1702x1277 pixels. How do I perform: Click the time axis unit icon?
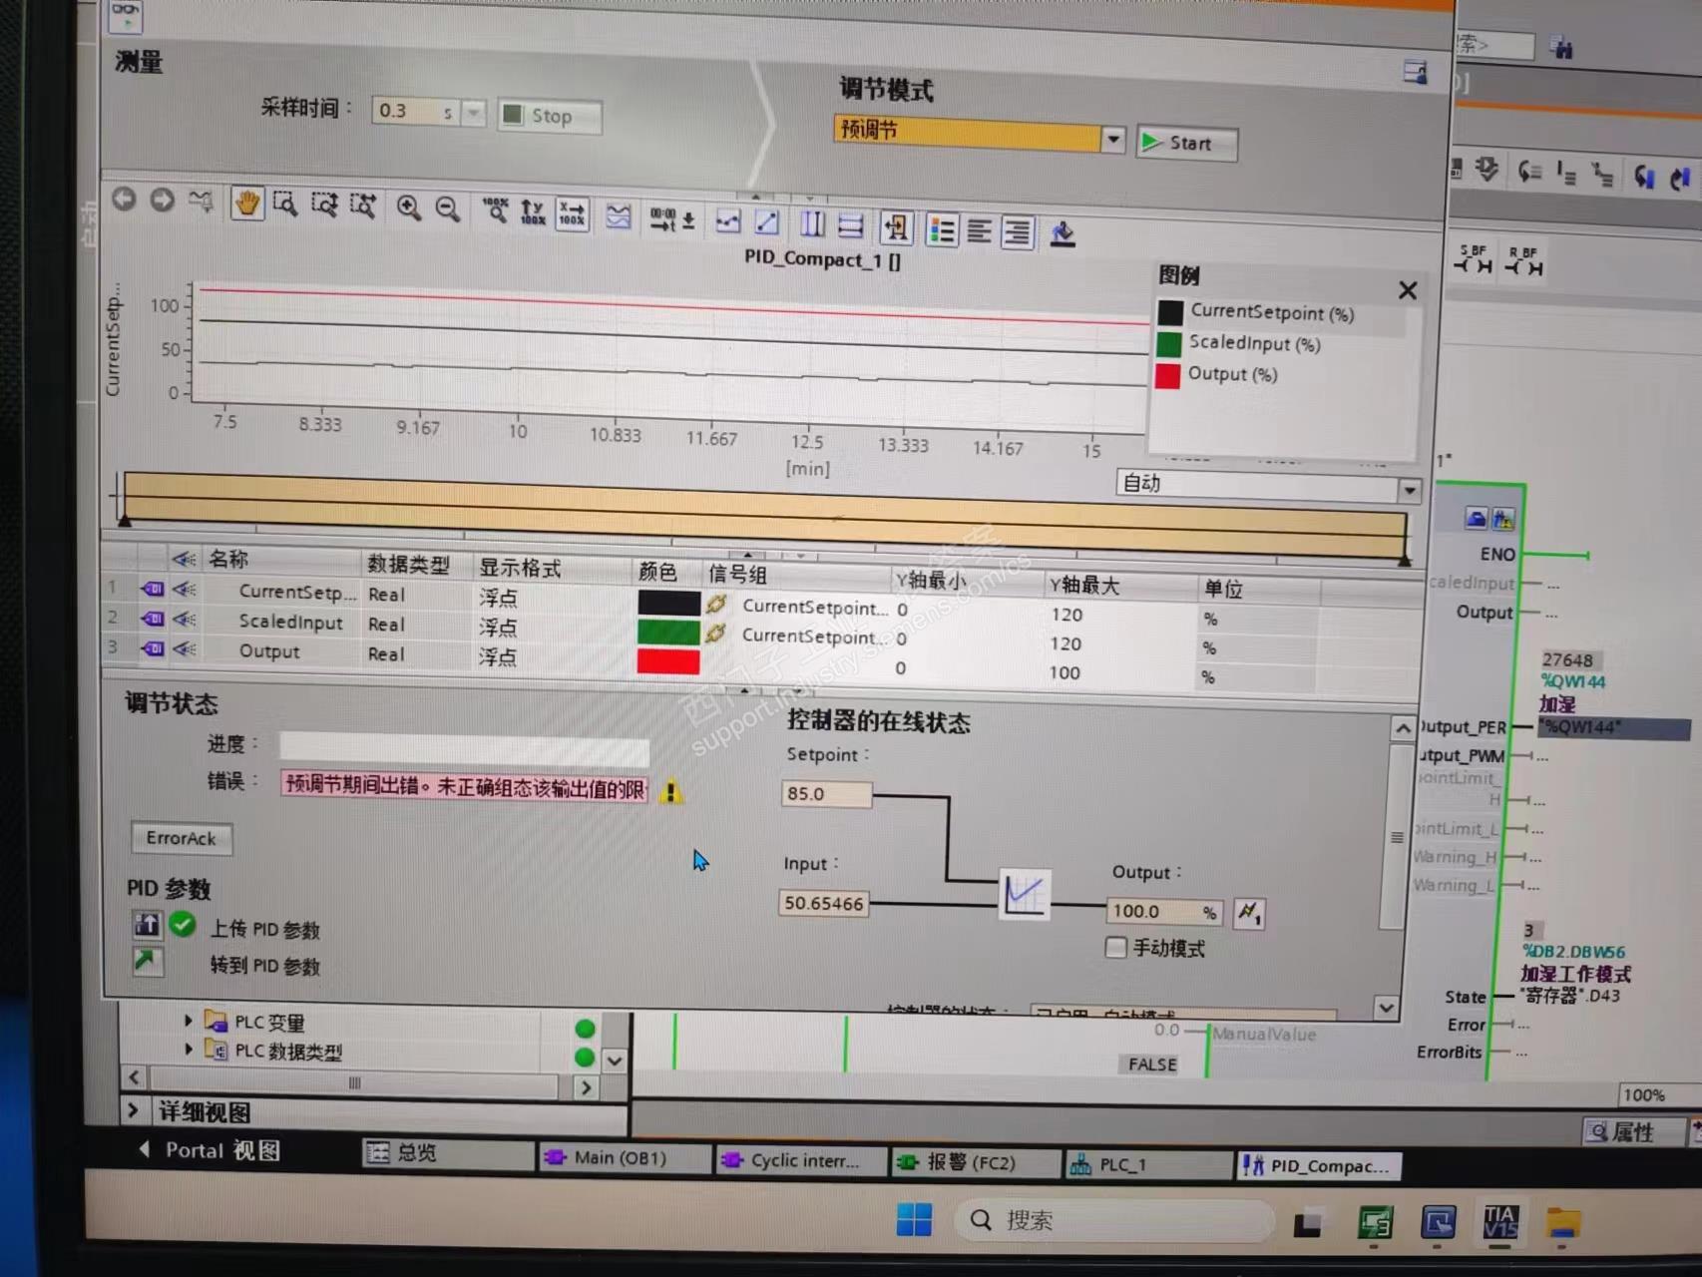[671, 218]
